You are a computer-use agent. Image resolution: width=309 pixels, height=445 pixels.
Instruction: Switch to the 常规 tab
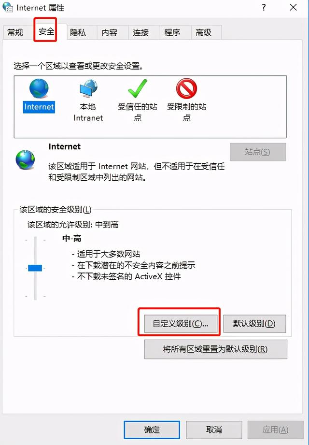15,32
